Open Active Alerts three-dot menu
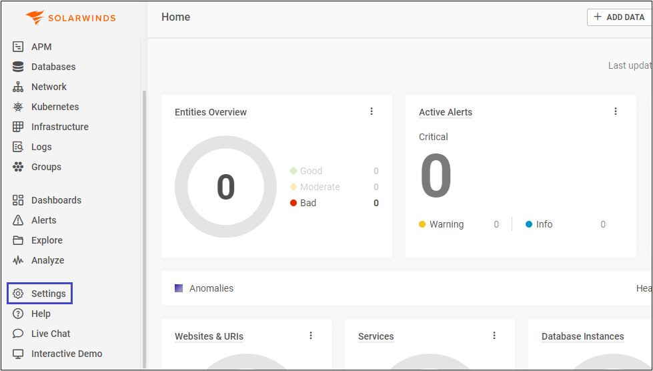653x371 pixels. [x=616, y=111]
